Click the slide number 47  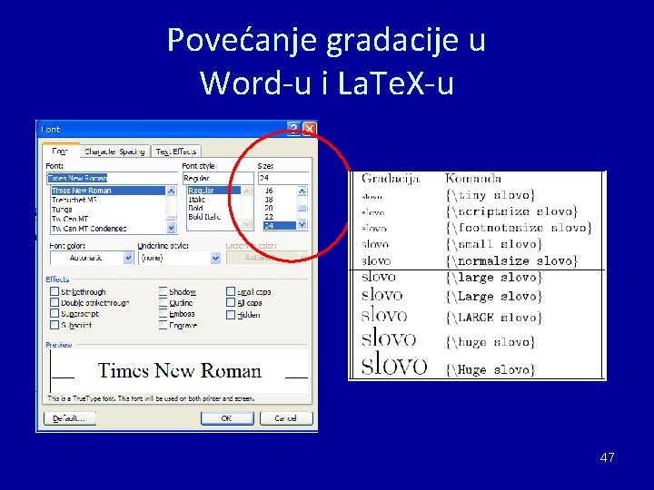tap(608, 457)
